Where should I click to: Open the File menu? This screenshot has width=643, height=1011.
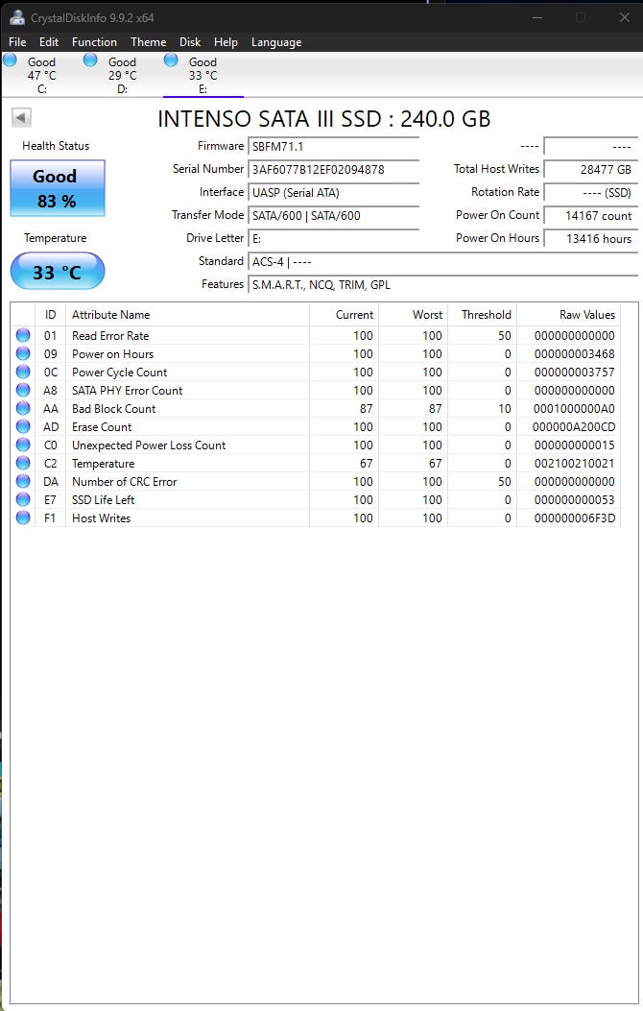click(17, 42)
